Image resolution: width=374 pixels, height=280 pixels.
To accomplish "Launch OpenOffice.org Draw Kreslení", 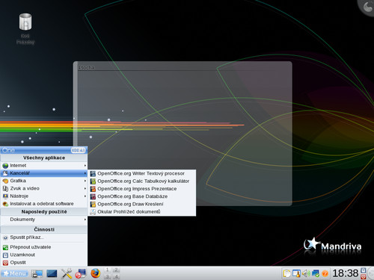I will 141,204.
